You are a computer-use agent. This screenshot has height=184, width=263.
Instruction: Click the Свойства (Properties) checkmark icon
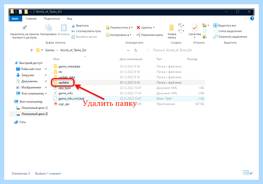(195, 28)
